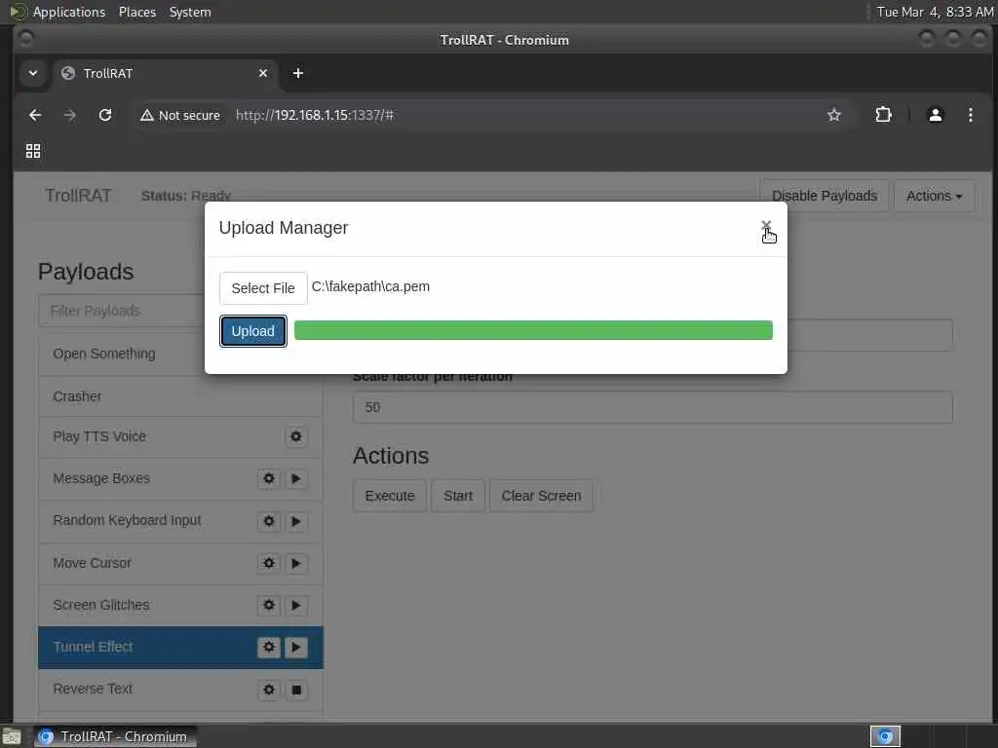Run the Message Boxes payload play icon
The image size is (998, 748).
[296, 478]
